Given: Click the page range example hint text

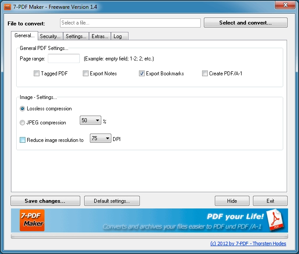Looking at the screenshot, I should (119, 59).
